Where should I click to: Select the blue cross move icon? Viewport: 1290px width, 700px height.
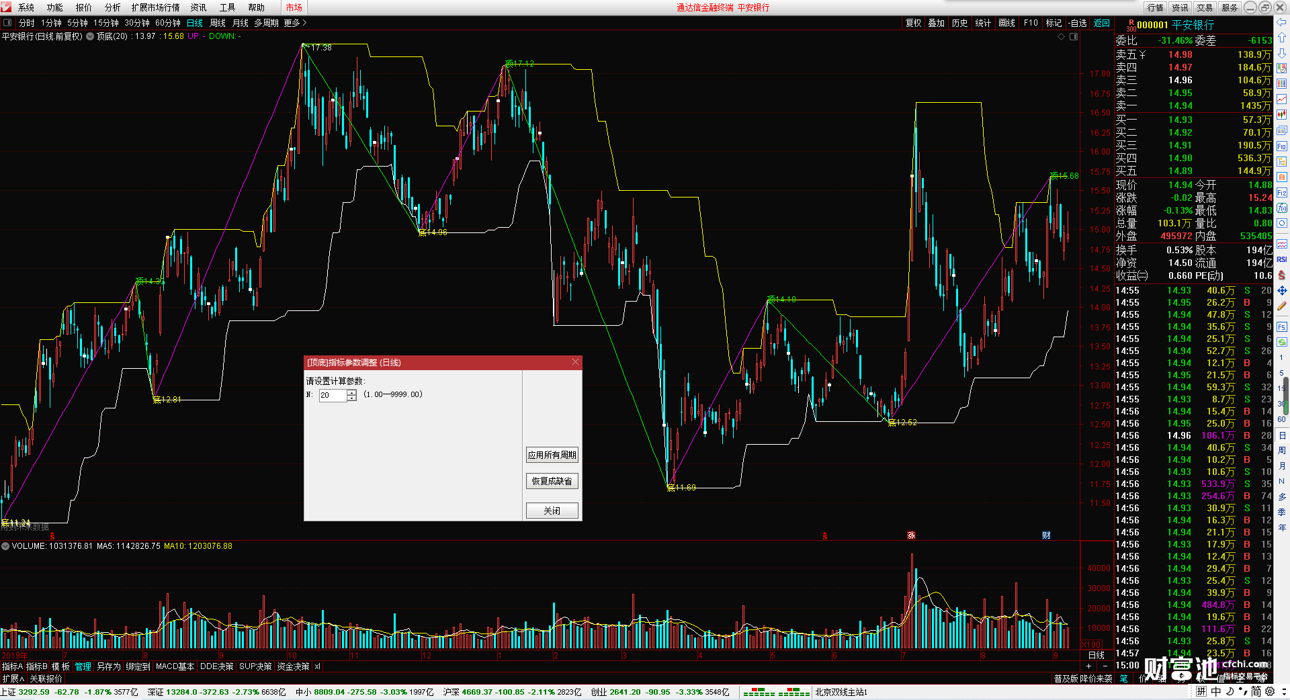click(x=1282, y=290)
